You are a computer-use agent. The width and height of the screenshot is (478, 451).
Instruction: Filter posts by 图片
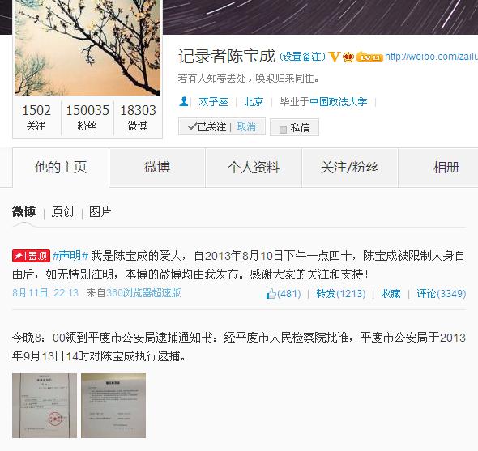100,212
